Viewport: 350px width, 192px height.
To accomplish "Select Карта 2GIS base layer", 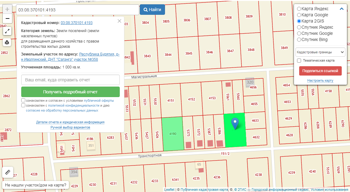I will pyautogui.click(x=299, y=21).
